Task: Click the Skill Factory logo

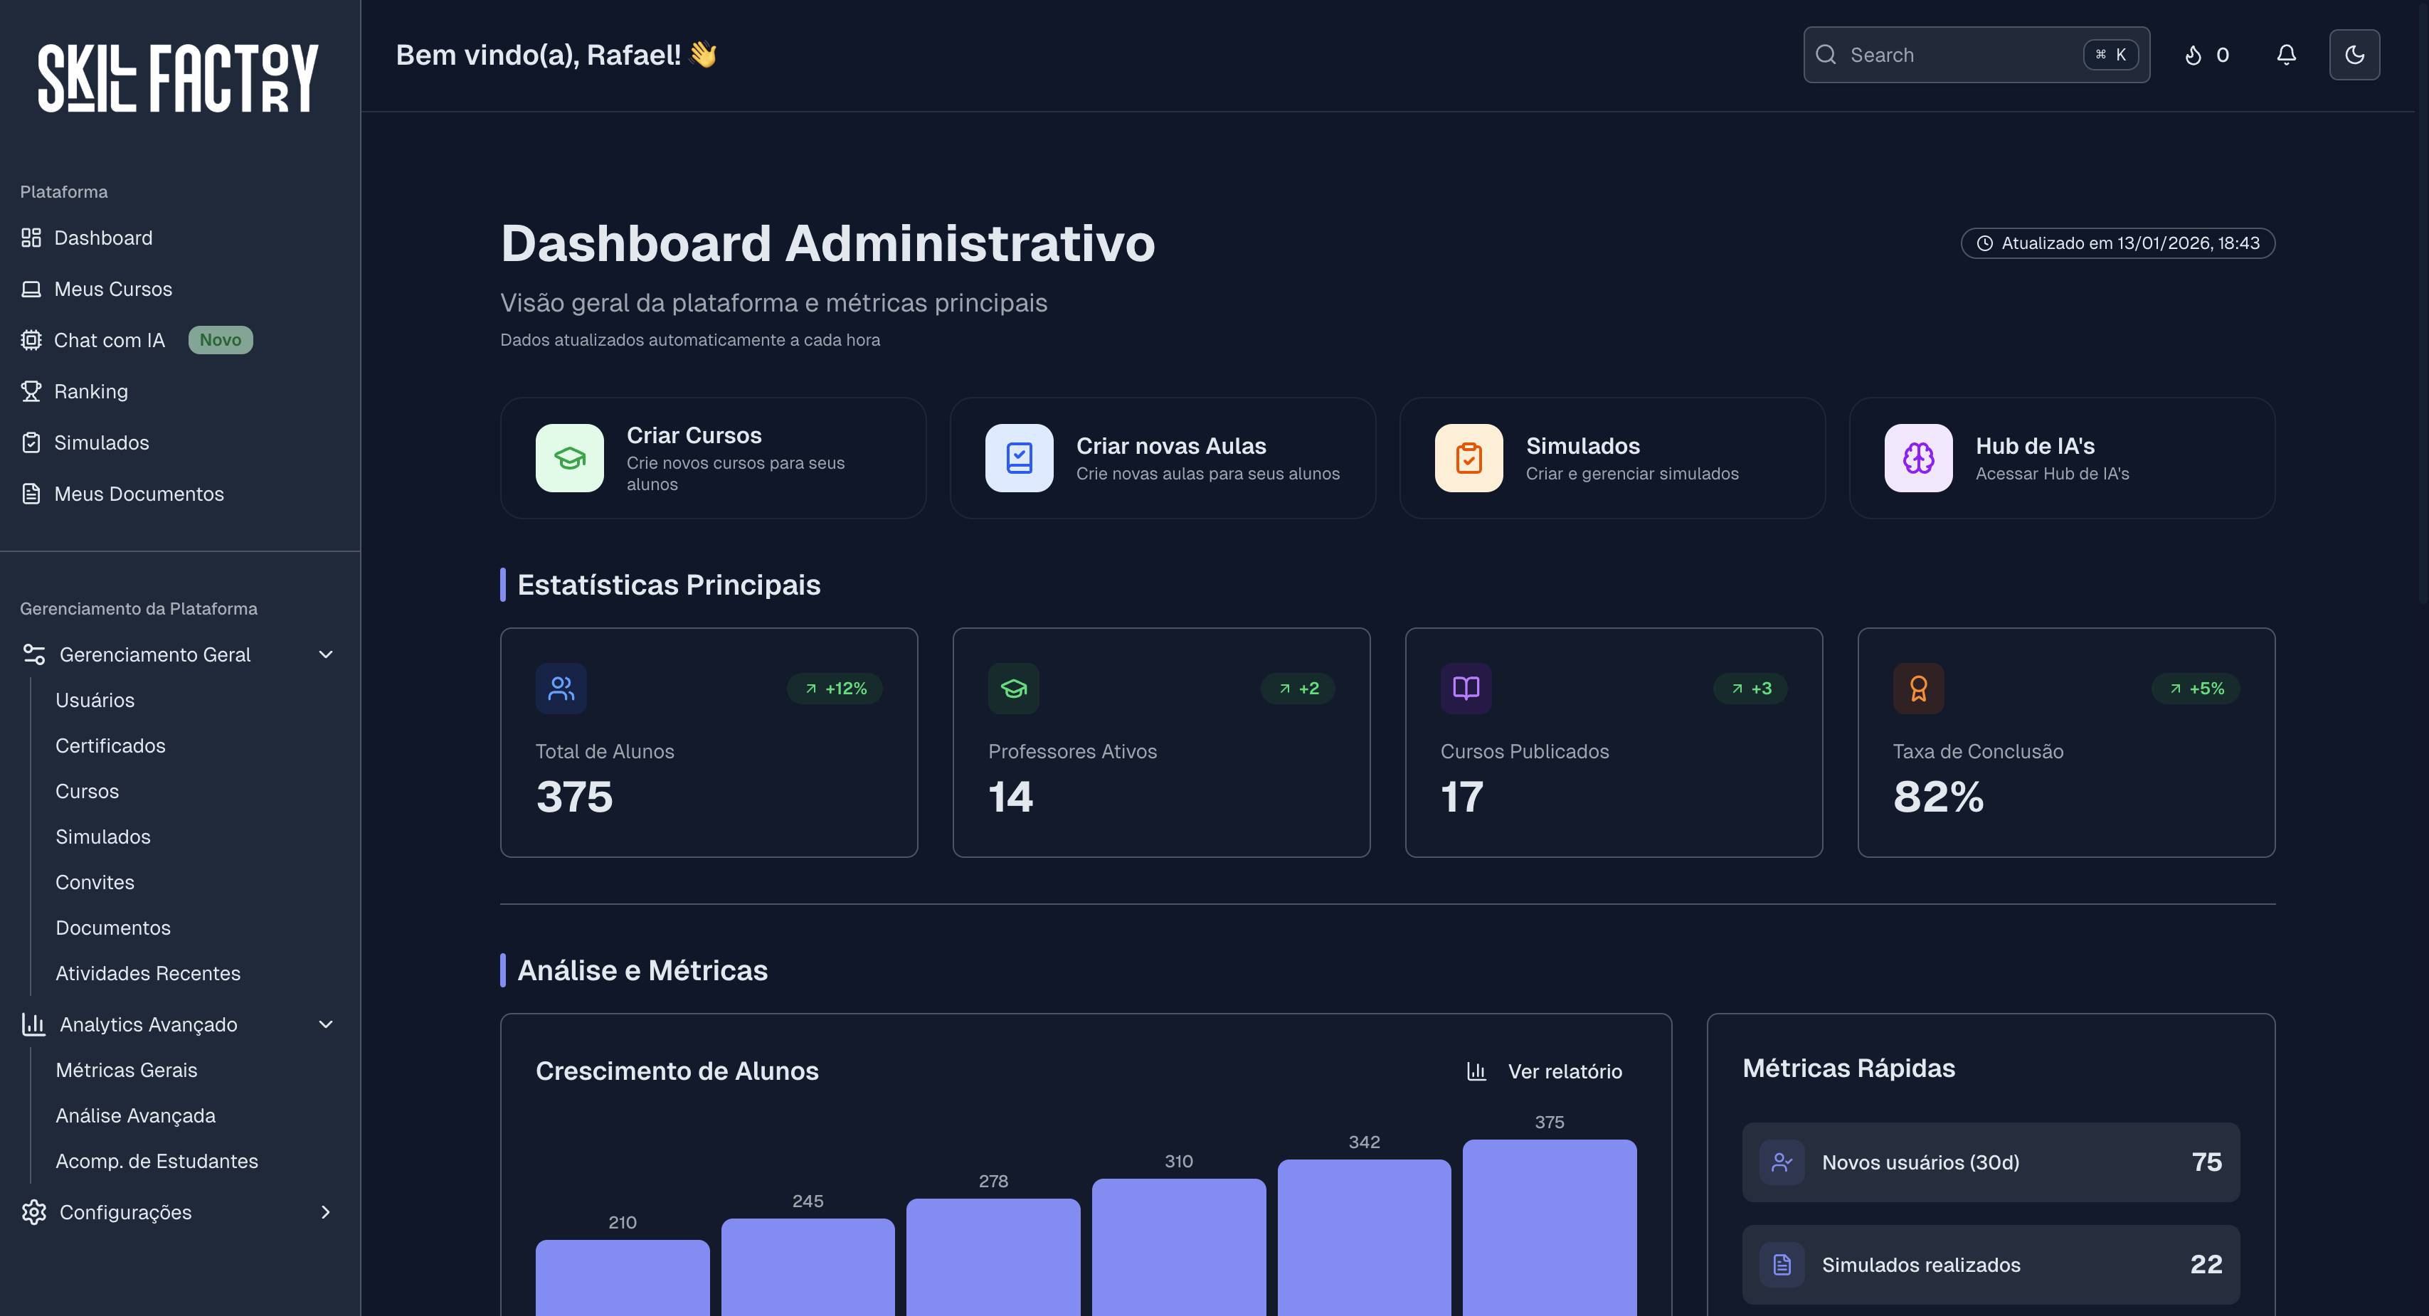Action: pyautogui.click(x=178, y=78)
